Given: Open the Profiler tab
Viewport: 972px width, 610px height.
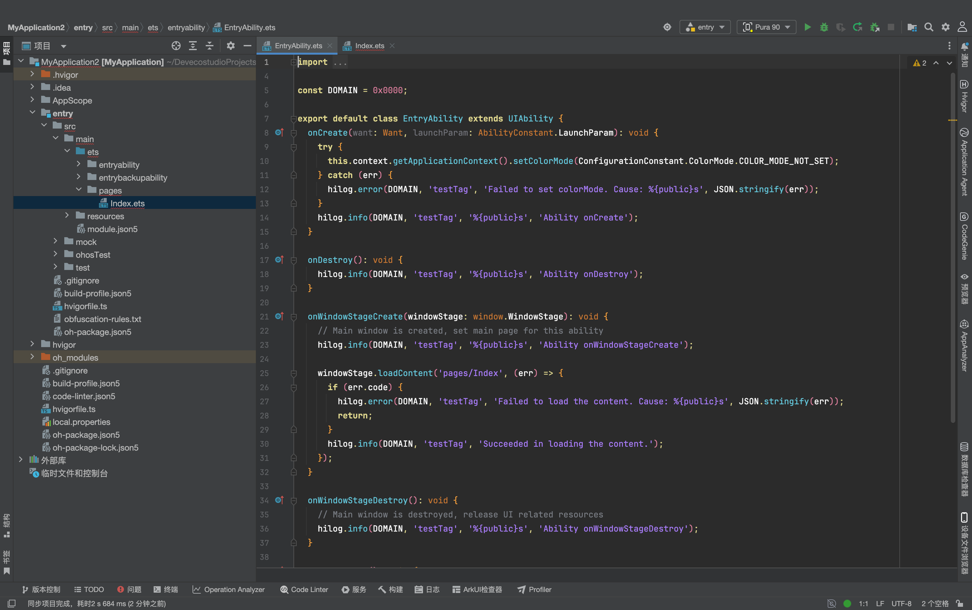Looking at the screenshot, I should (534, 589).
